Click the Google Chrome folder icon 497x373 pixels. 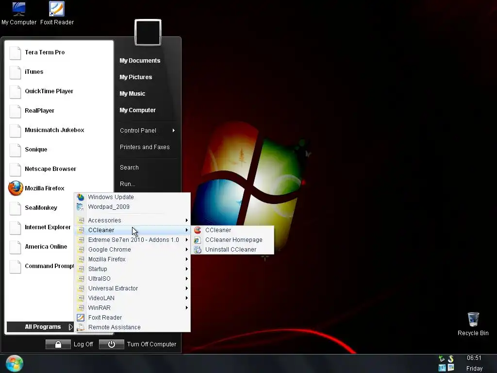coord(81,249)
